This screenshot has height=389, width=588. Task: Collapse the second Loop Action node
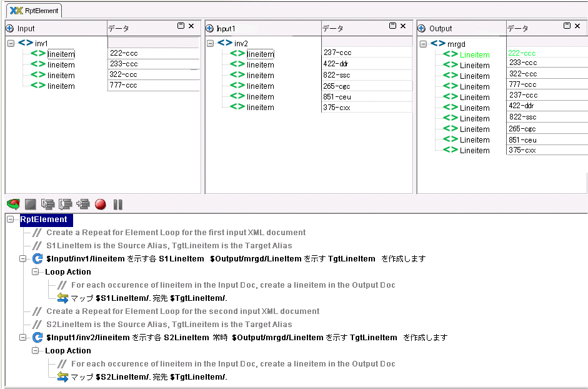point(36,350)
